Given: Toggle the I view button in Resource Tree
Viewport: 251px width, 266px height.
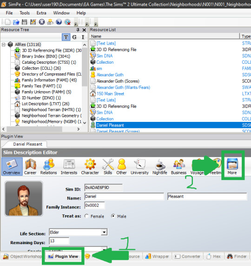Looking at the screenshot, I should coord(83,37).
